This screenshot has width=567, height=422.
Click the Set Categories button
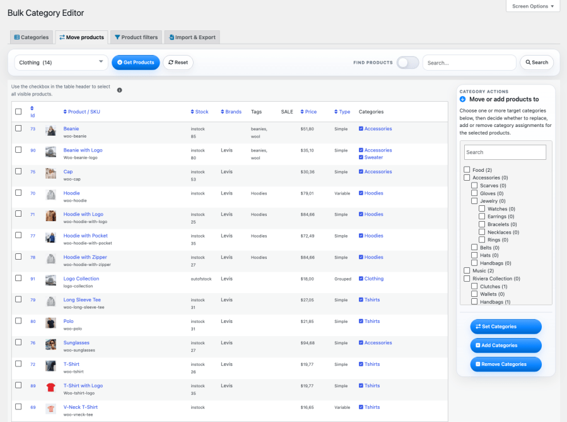[506, 327]
